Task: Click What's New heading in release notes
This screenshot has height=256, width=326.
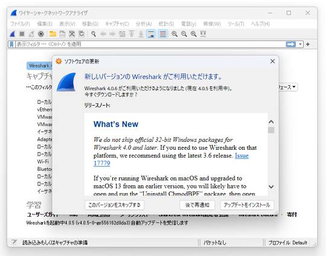Action: coord(116,124)
